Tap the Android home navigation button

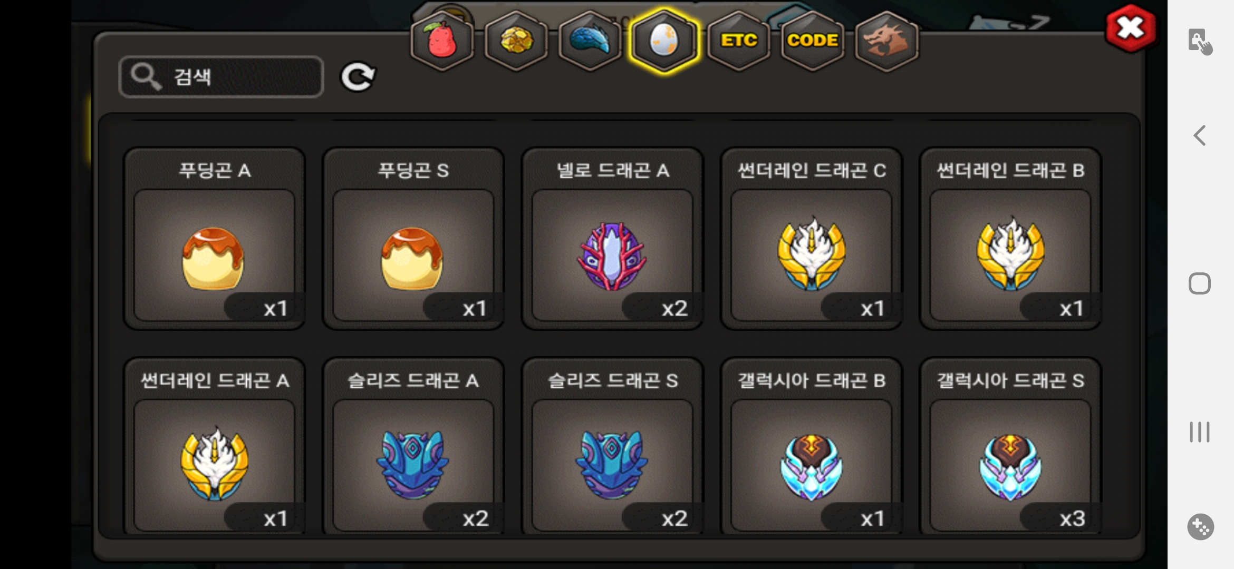pyautogui.click(x=1200, y=283)
